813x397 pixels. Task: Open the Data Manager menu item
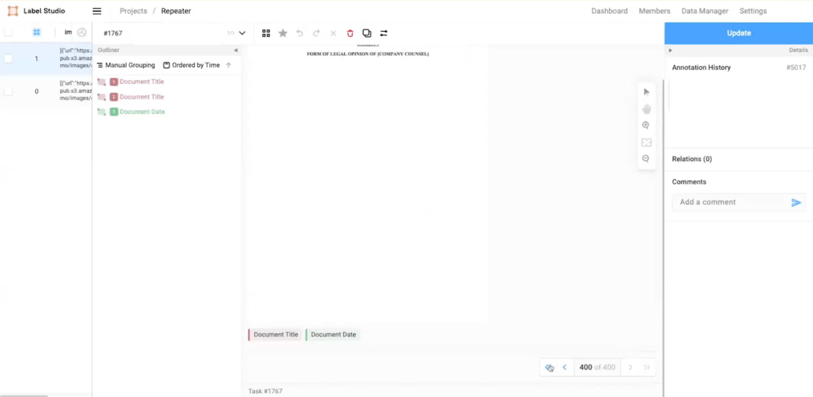pyautogui.click(x=704, y=11)
